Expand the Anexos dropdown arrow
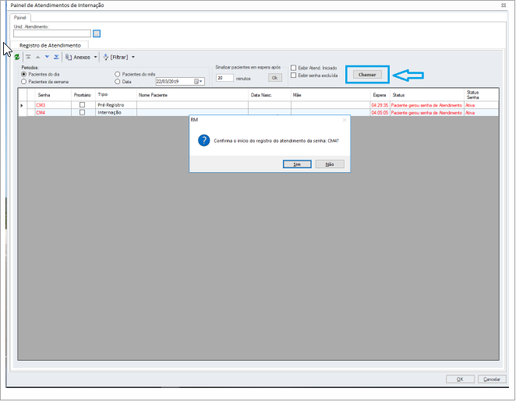 (95, 57)
